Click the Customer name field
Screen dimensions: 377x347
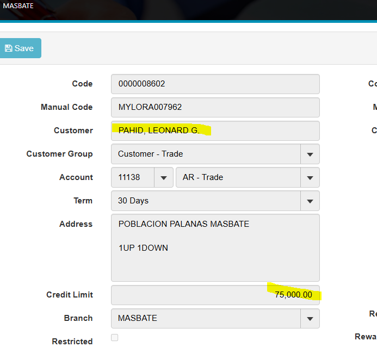[x=215, y=131]
